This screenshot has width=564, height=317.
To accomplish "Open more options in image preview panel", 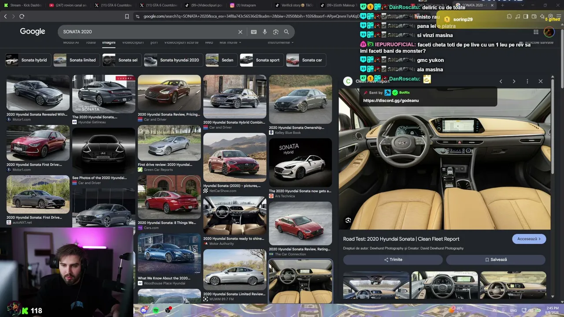I will tap(527, 81).
